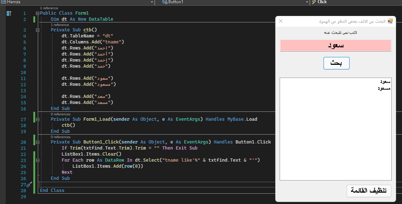Image resolution: width=402 pixels, height=204 pixels.
Task: Click the بحث search button
Action: coord(336,63)
